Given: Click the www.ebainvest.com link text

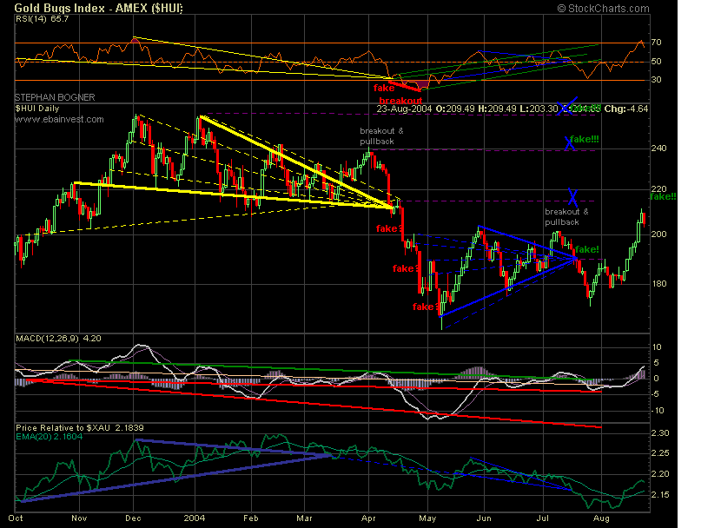Looking at the screenshot, I should [x=59, y=120].
